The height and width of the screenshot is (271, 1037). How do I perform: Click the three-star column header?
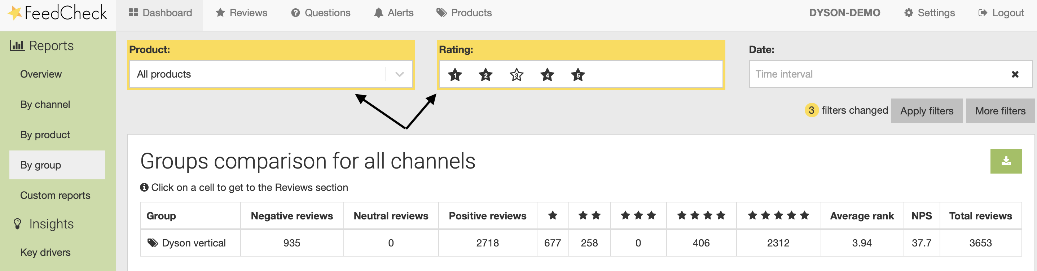638,215
